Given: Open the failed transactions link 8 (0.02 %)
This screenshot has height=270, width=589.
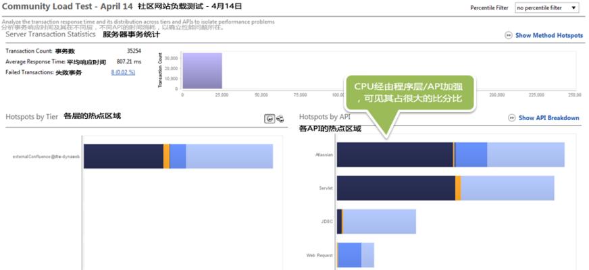Looking at the screenshot, I should click(x=123, y=72).
